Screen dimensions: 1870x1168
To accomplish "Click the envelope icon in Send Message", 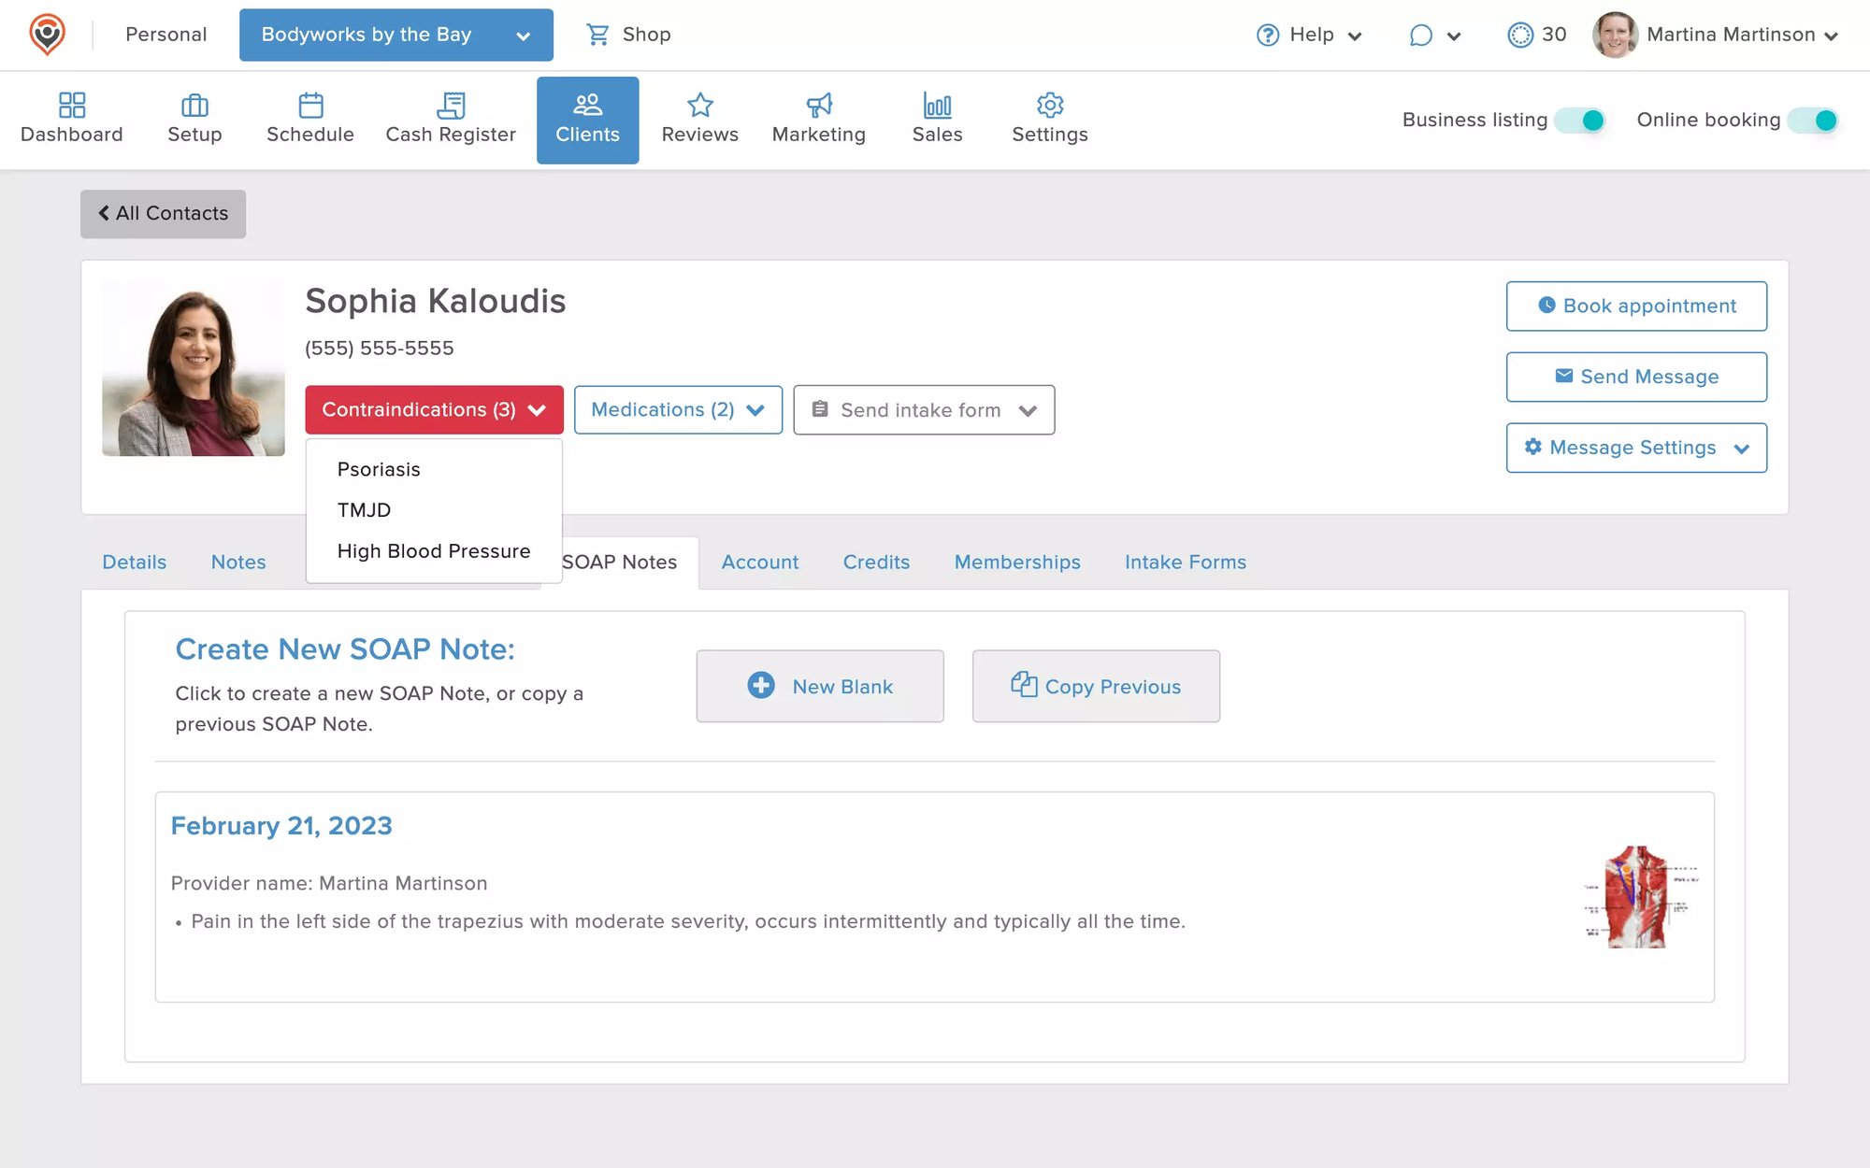I will point(1563,376).
